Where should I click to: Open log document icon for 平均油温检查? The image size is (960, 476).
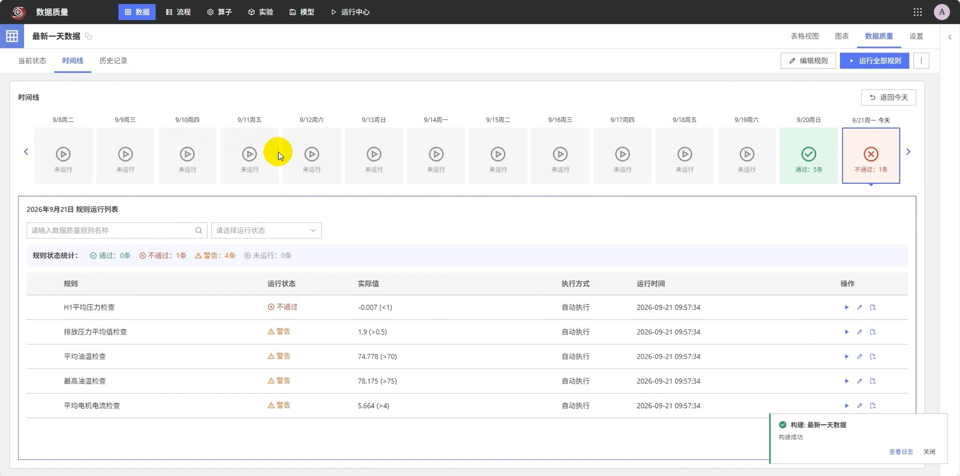[872, 356]
